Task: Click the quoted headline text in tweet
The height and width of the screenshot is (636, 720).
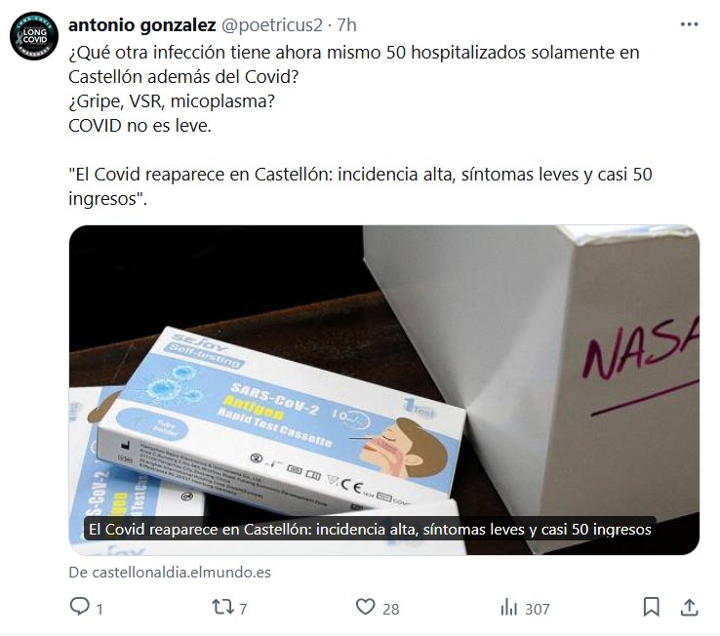Action: click(360, 186)
